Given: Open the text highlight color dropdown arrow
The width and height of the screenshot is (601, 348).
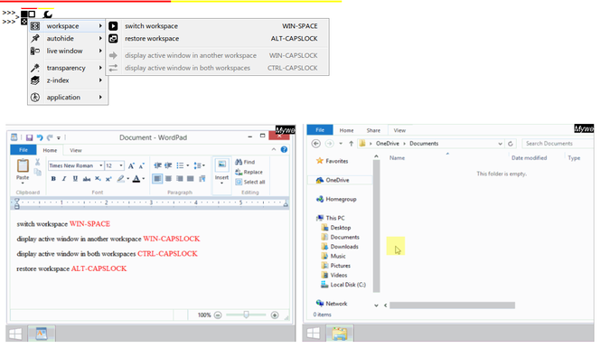Looking at the screenshot, I should point(128,179).
